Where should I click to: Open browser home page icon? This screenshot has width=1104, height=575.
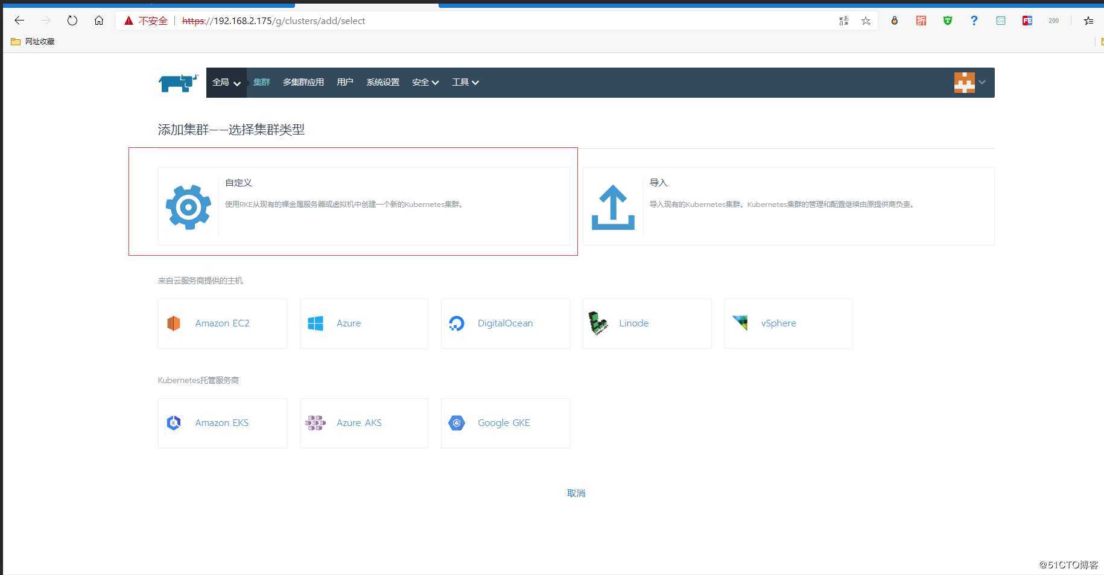(x=99, y=21)
